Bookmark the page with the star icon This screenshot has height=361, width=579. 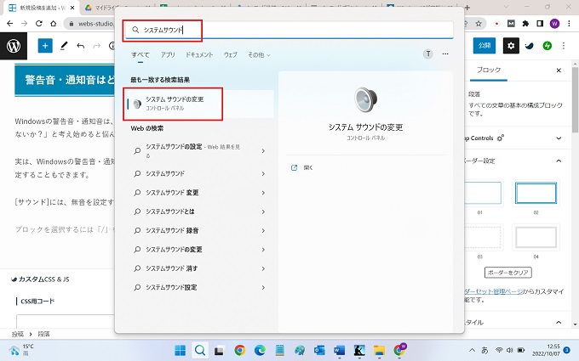pyautogui.click(x=479, y=24)
